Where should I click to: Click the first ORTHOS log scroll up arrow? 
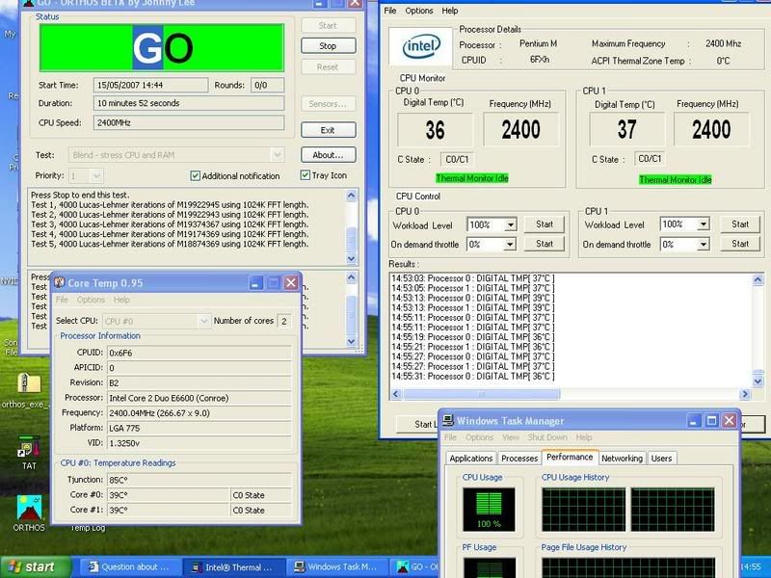coord(351,196)
